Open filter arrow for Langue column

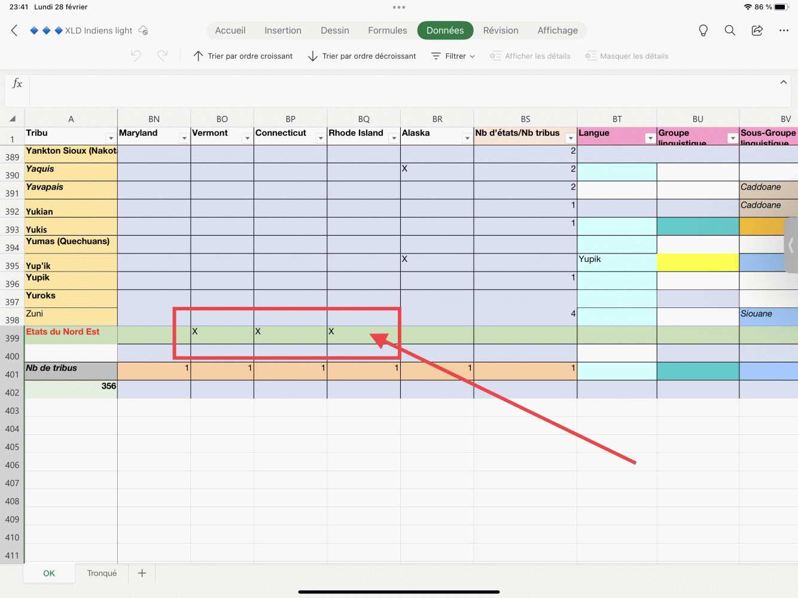(x=650, y=138)
